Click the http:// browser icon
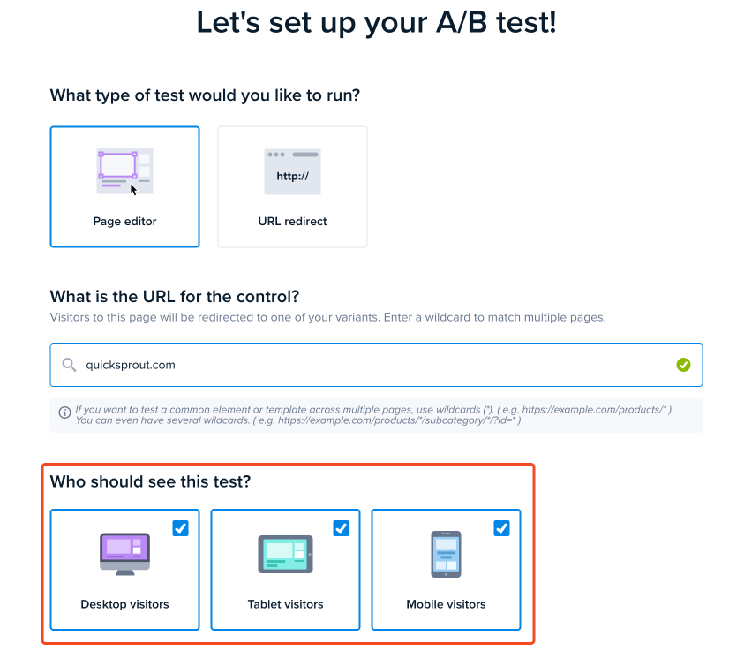This screenshot has width=744, height=659. coord(292,171)
